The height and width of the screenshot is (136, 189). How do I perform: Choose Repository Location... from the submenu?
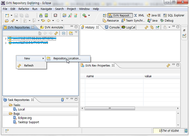coord(68,58)
